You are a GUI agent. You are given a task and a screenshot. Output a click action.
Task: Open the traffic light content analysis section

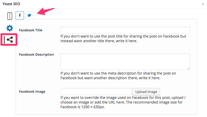tap(10, 16)
